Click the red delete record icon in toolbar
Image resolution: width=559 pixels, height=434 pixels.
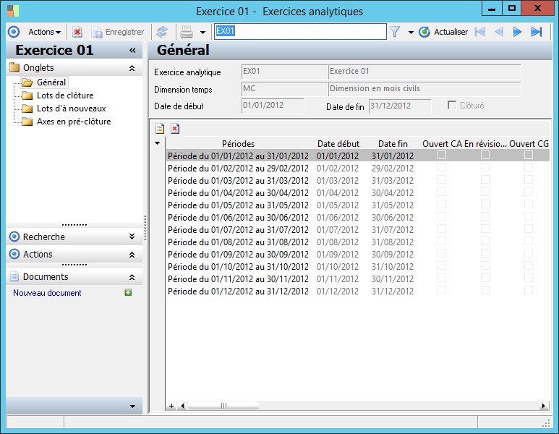tap(77, 32)
